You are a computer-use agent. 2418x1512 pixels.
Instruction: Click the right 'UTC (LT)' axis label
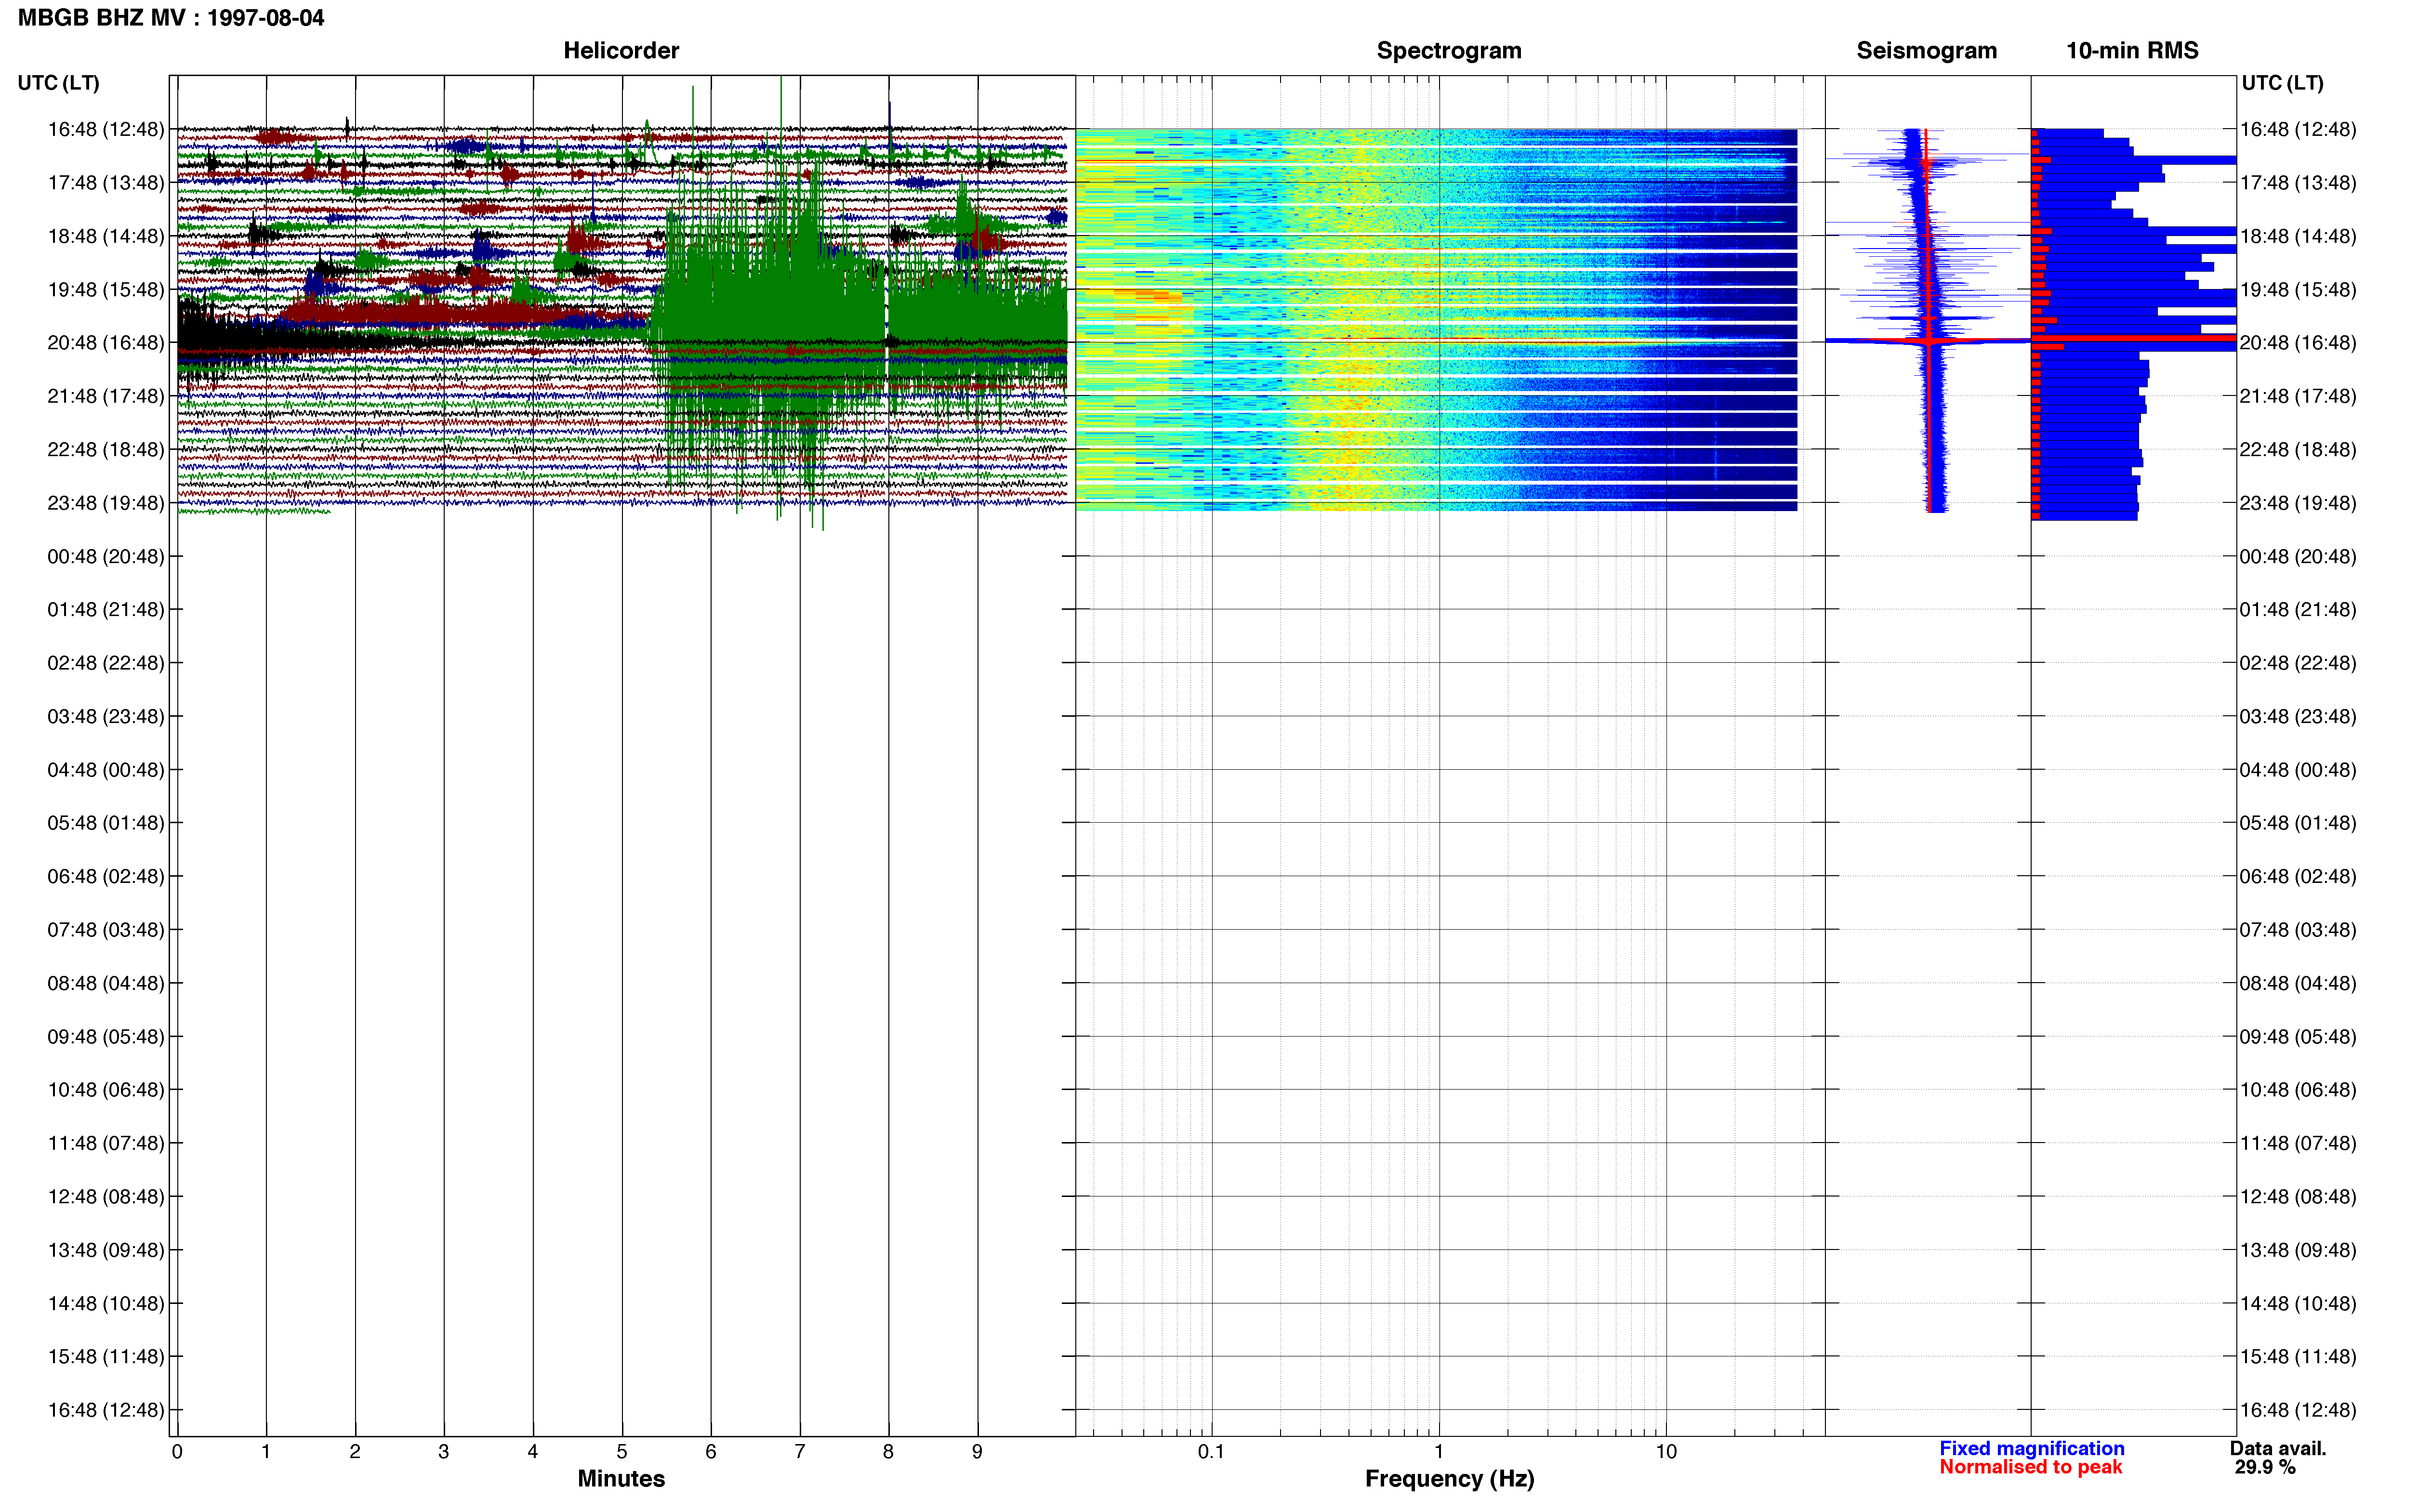pos(2282,83)
